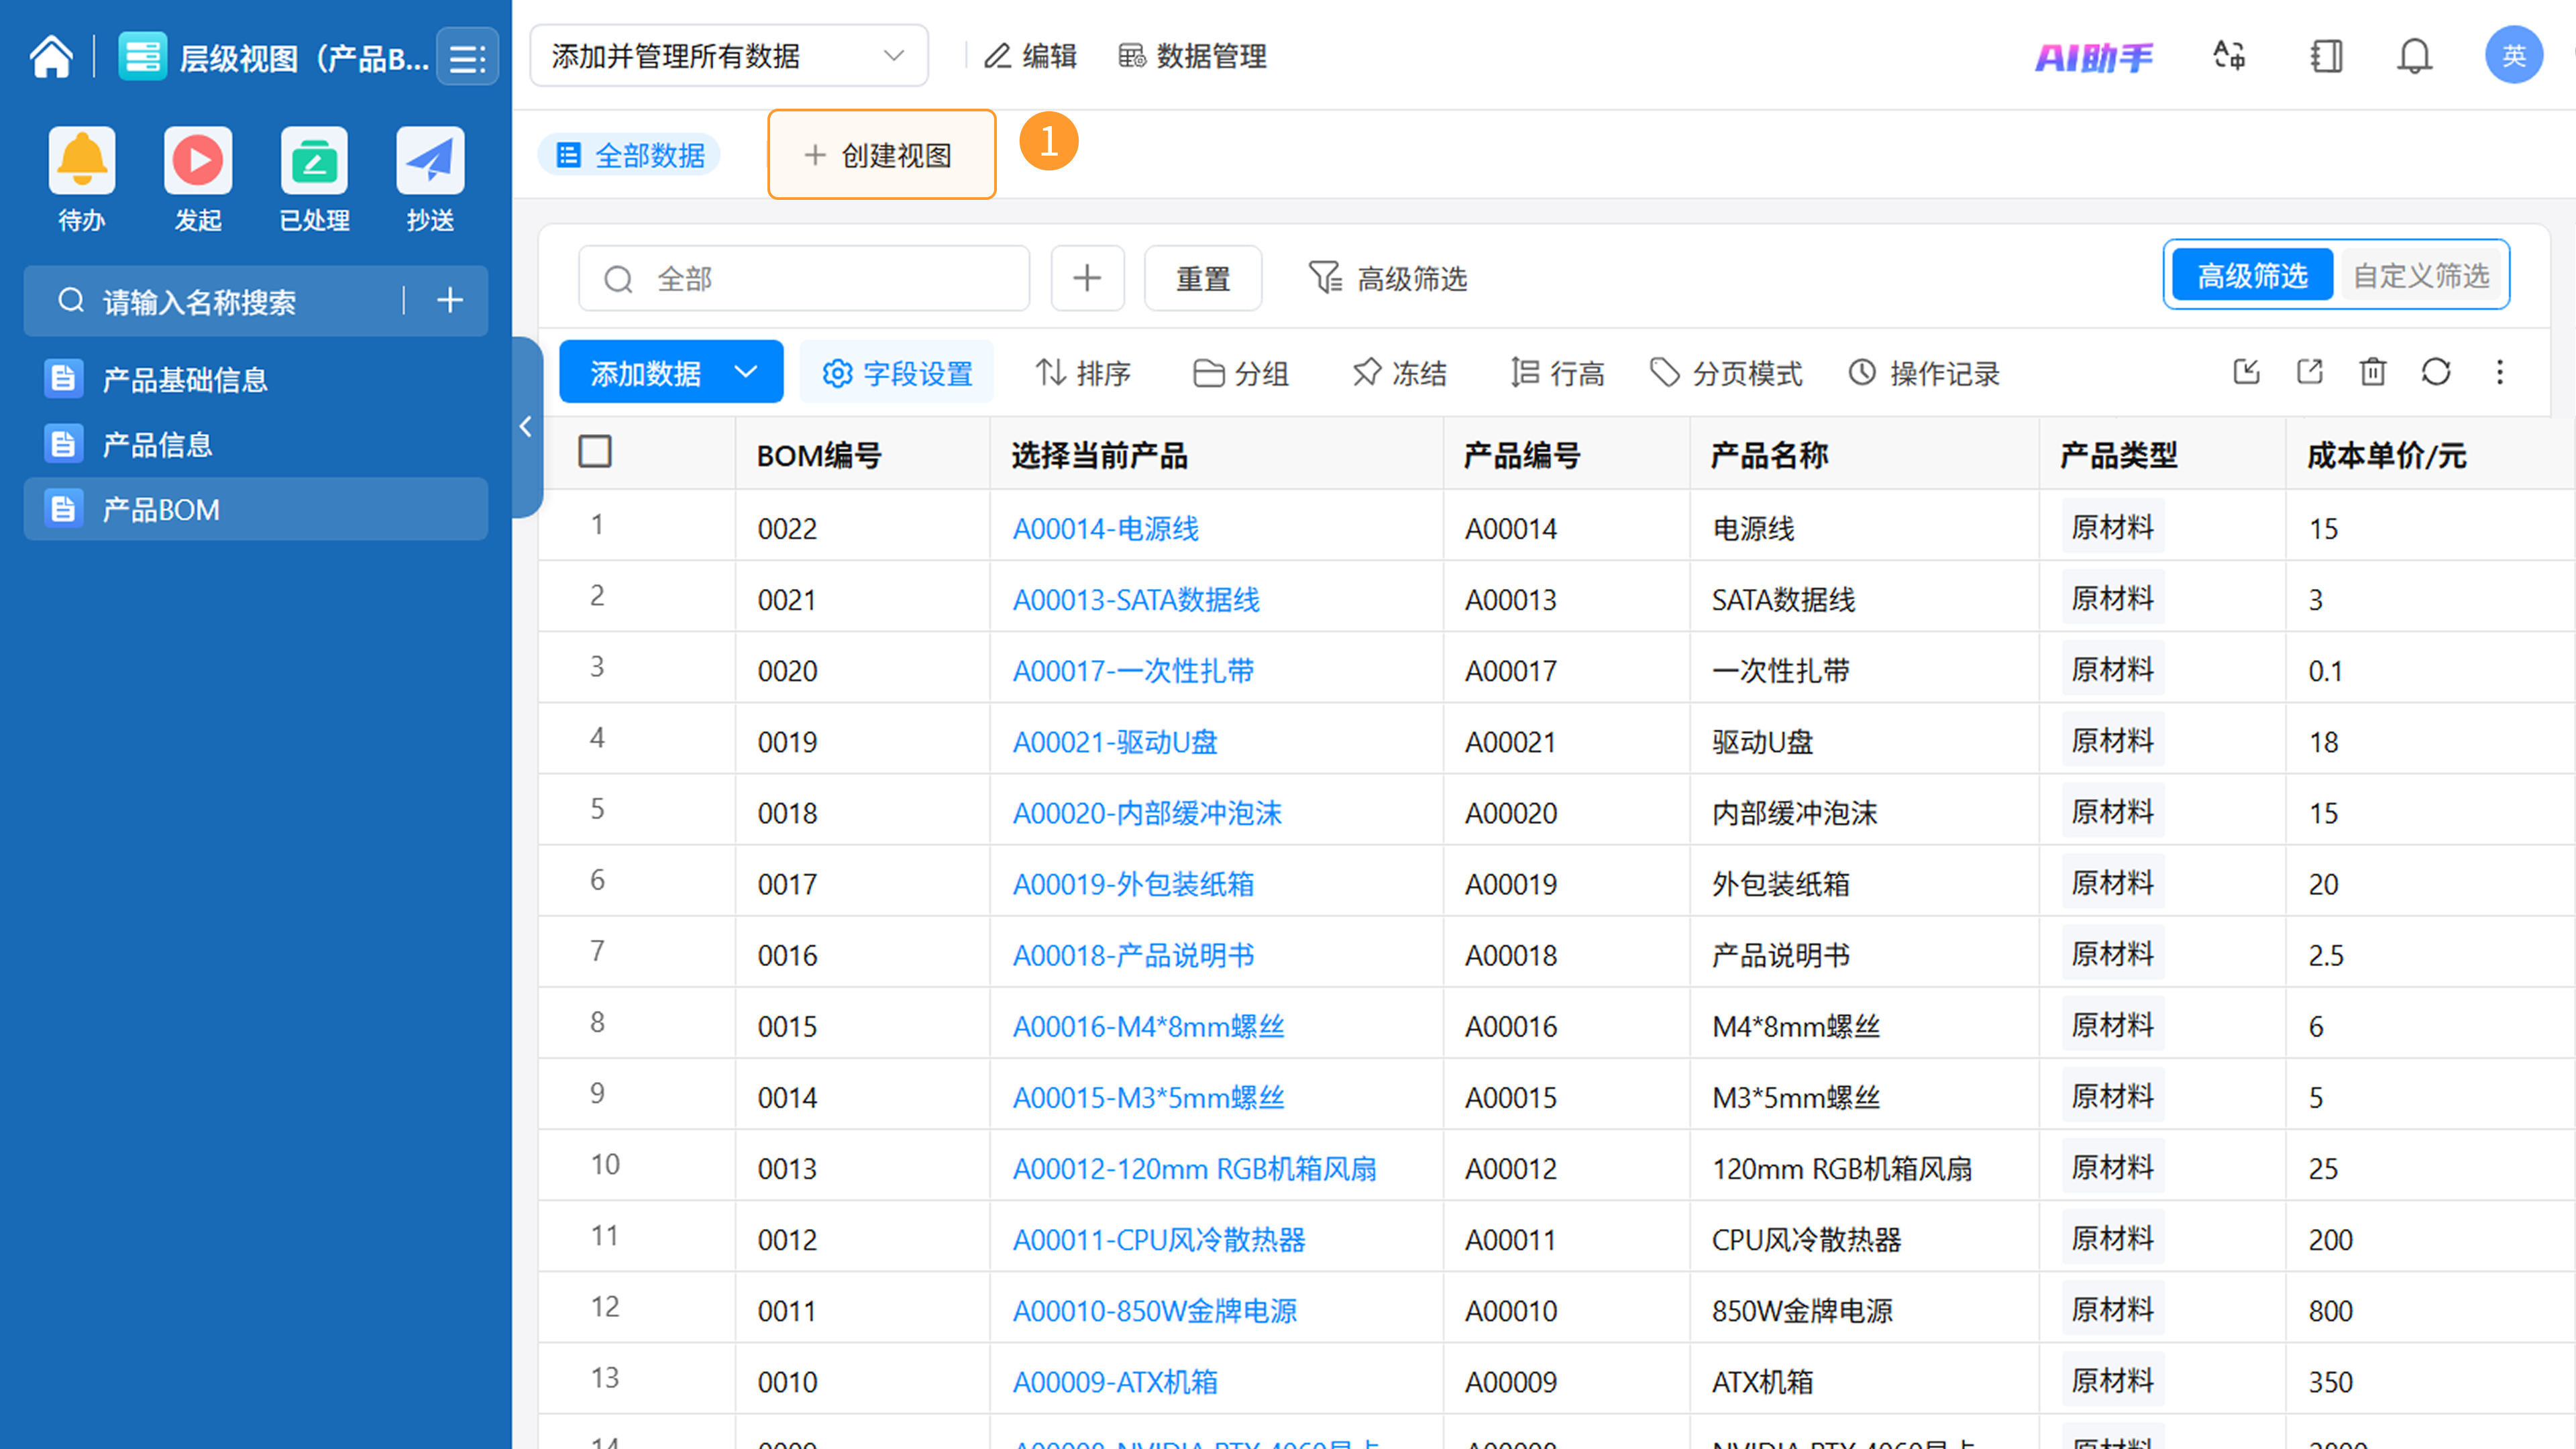Click the 创建视图 button
This screenshot has width=2576, height=1449.
(x=881, y=155)
